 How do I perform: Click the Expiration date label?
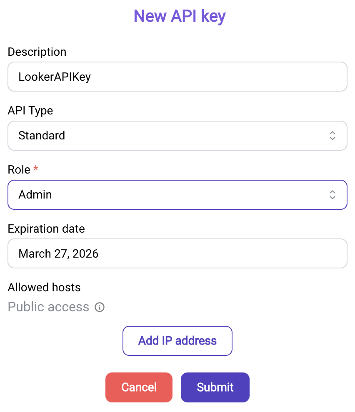click(46, 228)
